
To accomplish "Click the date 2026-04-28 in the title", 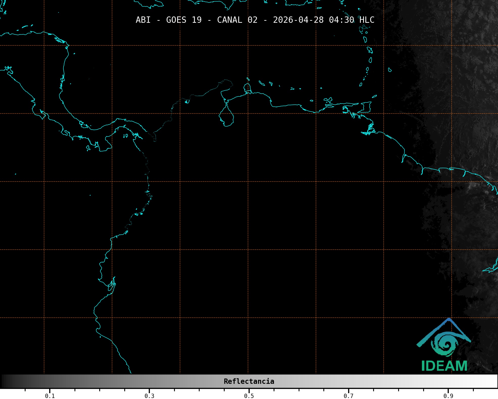I will coord(298,20).
